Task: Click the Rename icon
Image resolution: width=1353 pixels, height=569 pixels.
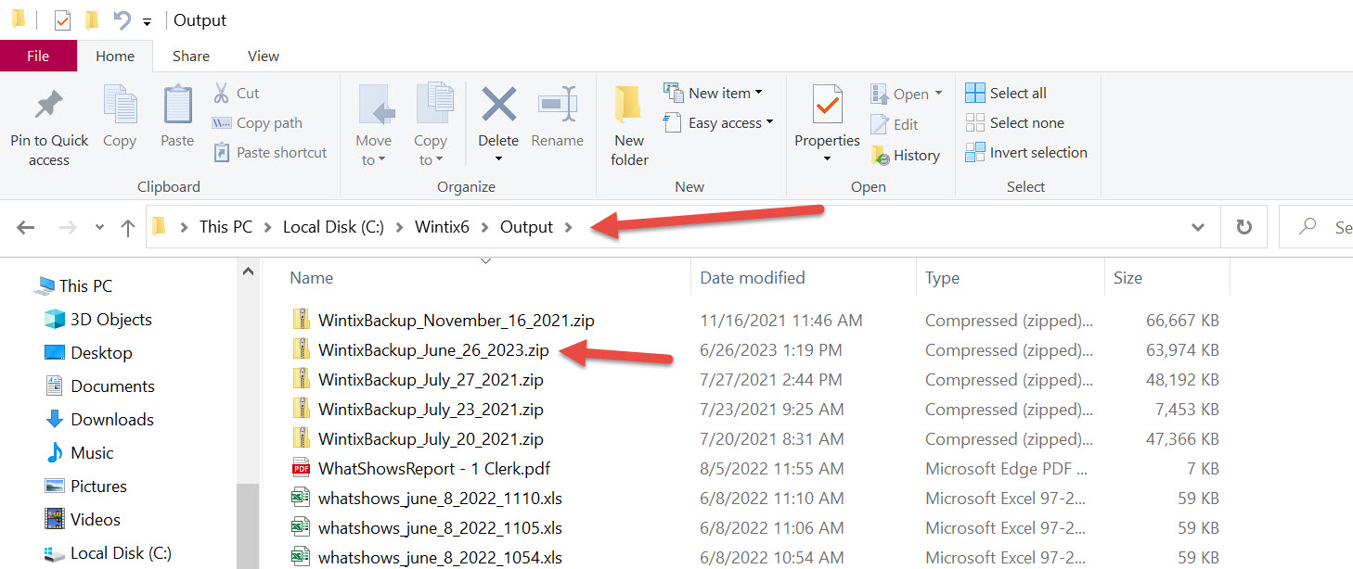Action: pyautogui.click(x=558, y=104)
